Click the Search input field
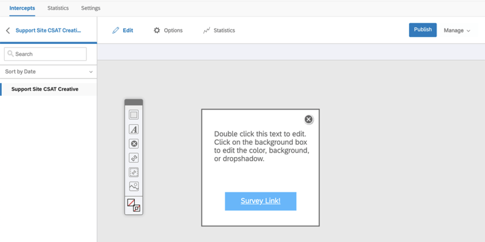 [46, 54]
